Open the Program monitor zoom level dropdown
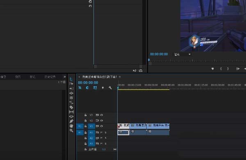 [x=182, y=54]
